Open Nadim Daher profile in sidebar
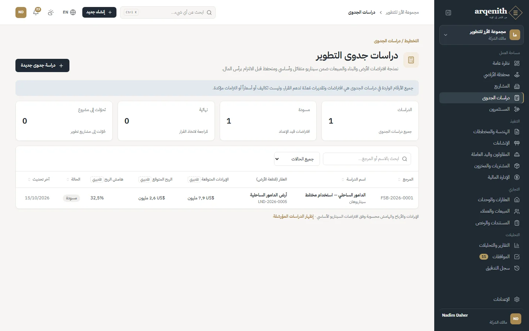 [482, 318]
